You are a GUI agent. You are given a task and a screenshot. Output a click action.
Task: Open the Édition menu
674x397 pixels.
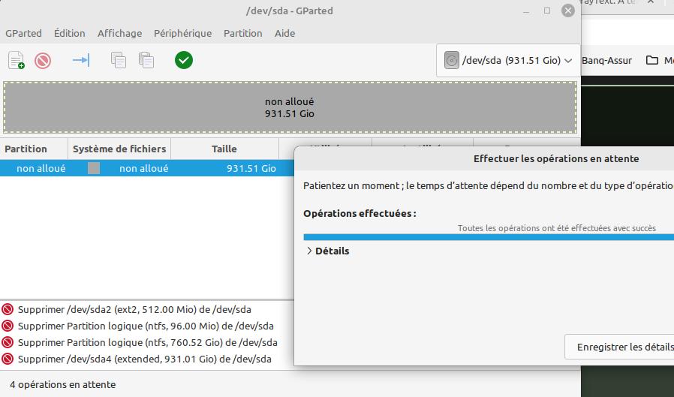click(x=70, y=33)
